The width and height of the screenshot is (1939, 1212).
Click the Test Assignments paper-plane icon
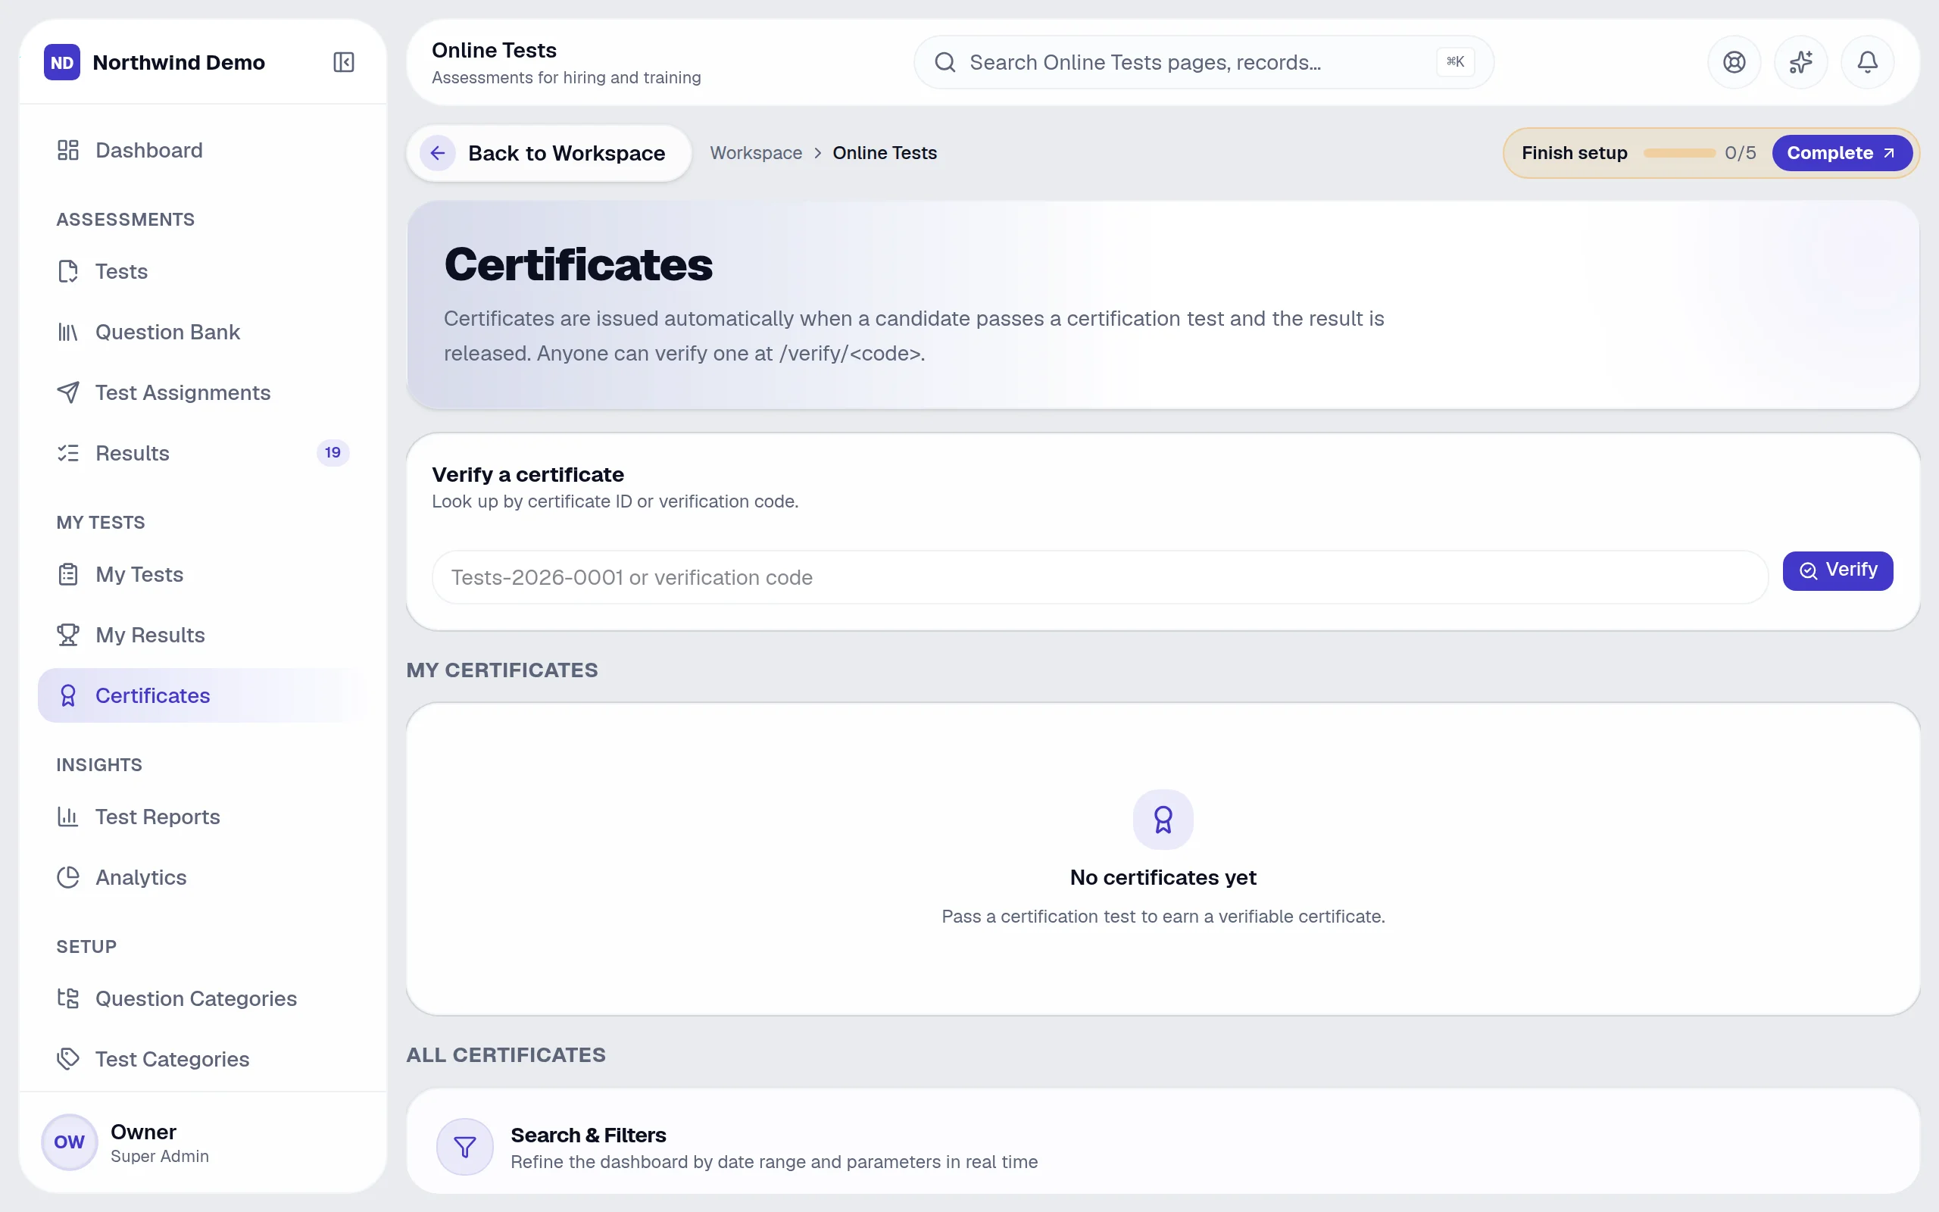coord(68,393)
